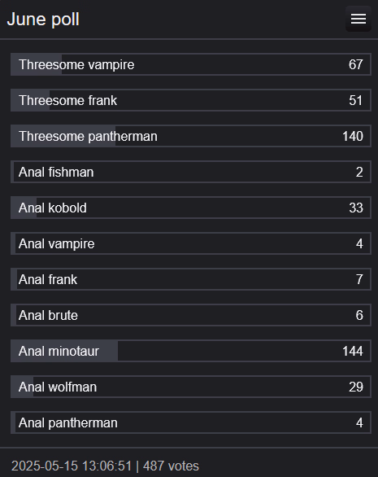Click the 67 vote count

[x=356, y=64]
